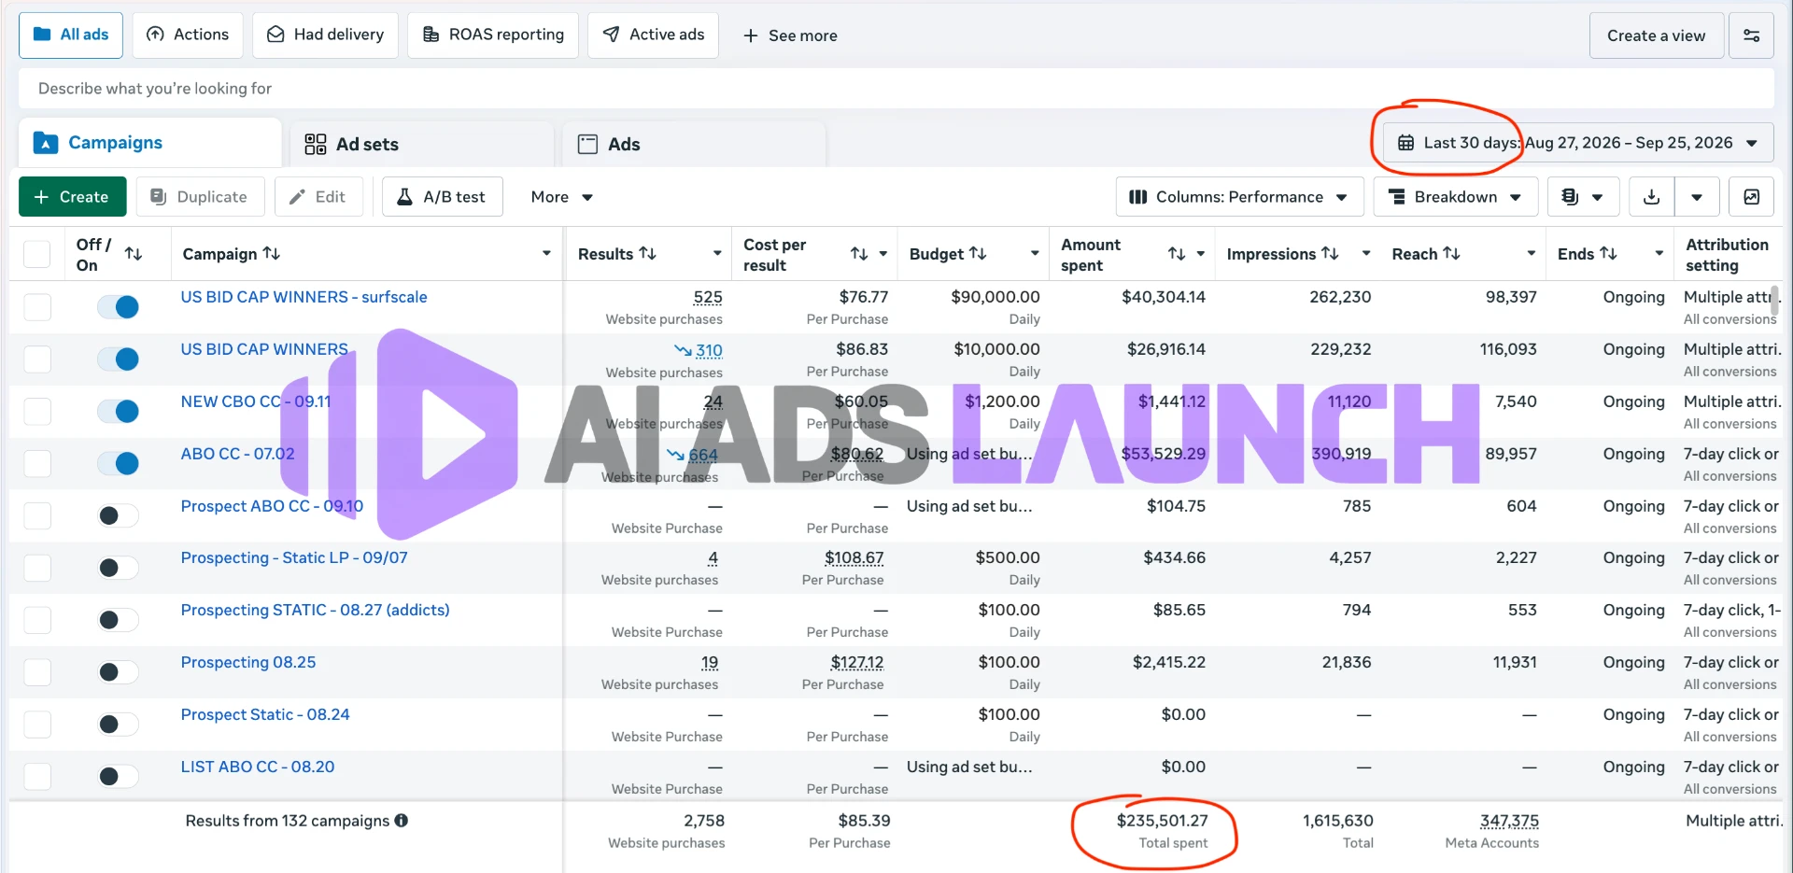Switch to the Ads tab

(694, 144)
